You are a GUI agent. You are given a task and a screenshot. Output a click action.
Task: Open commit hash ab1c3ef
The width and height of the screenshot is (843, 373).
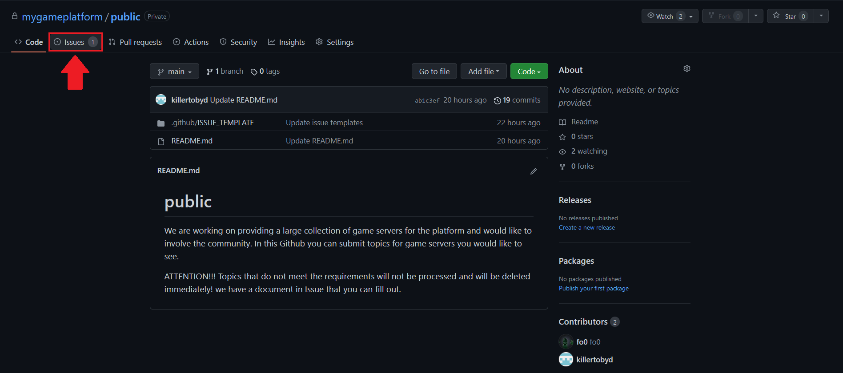[x=427, y=100]
